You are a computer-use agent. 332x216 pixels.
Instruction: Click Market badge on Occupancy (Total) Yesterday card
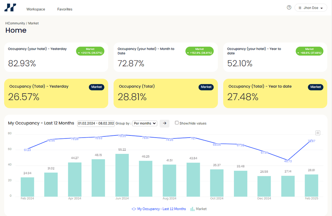click(x=97, y=87)
